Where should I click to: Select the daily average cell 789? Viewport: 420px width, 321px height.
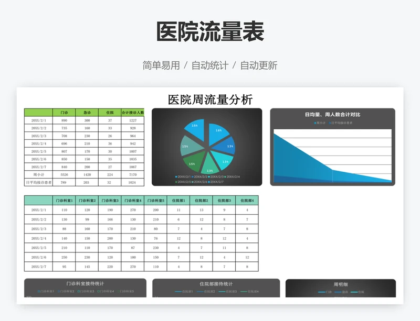[x=64, y=182]
